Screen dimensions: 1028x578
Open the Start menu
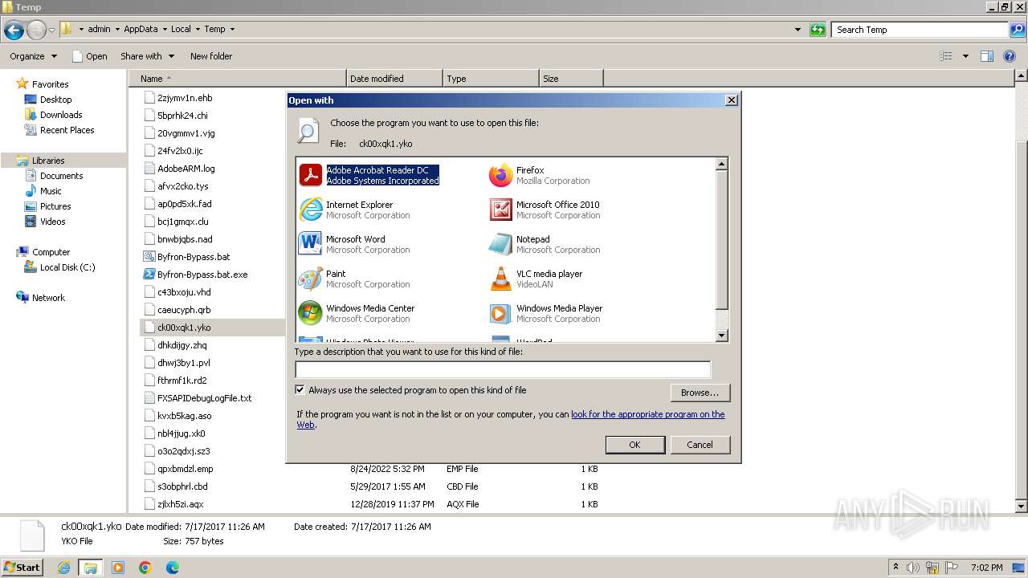coord(22,568)
